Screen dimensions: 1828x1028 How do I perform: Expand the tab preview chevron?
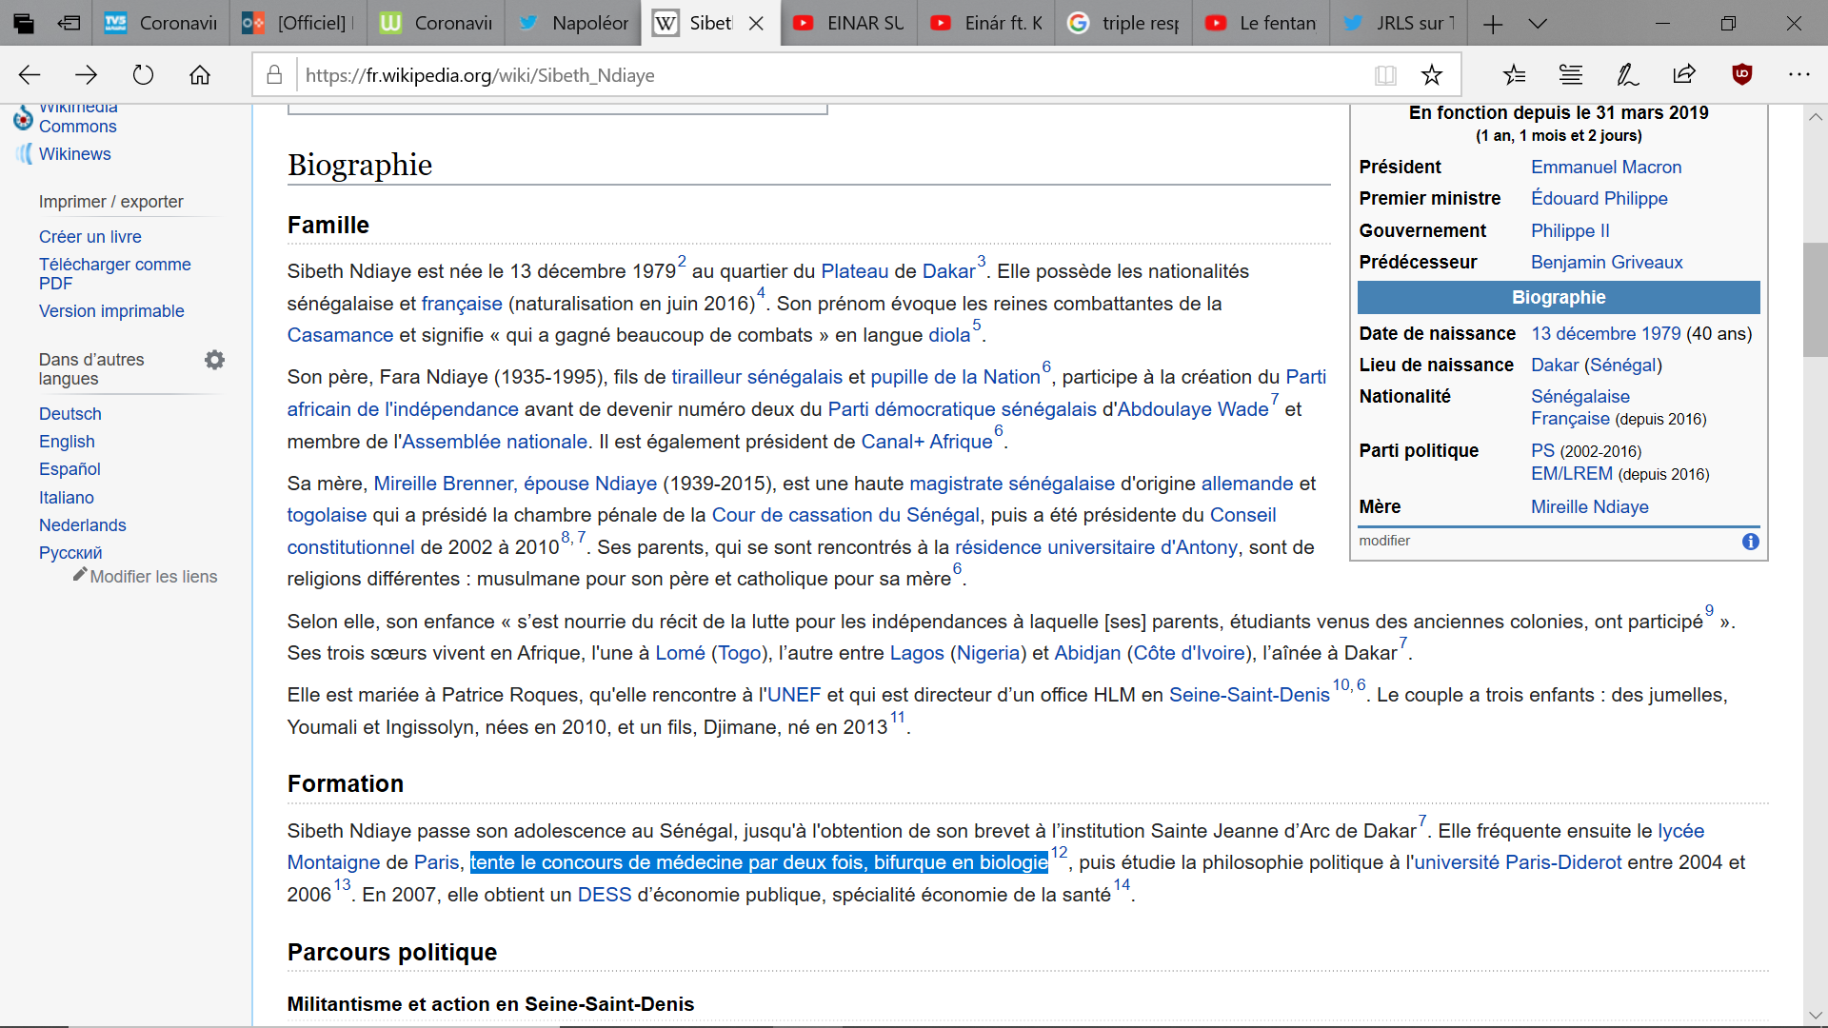(1538, 24)
